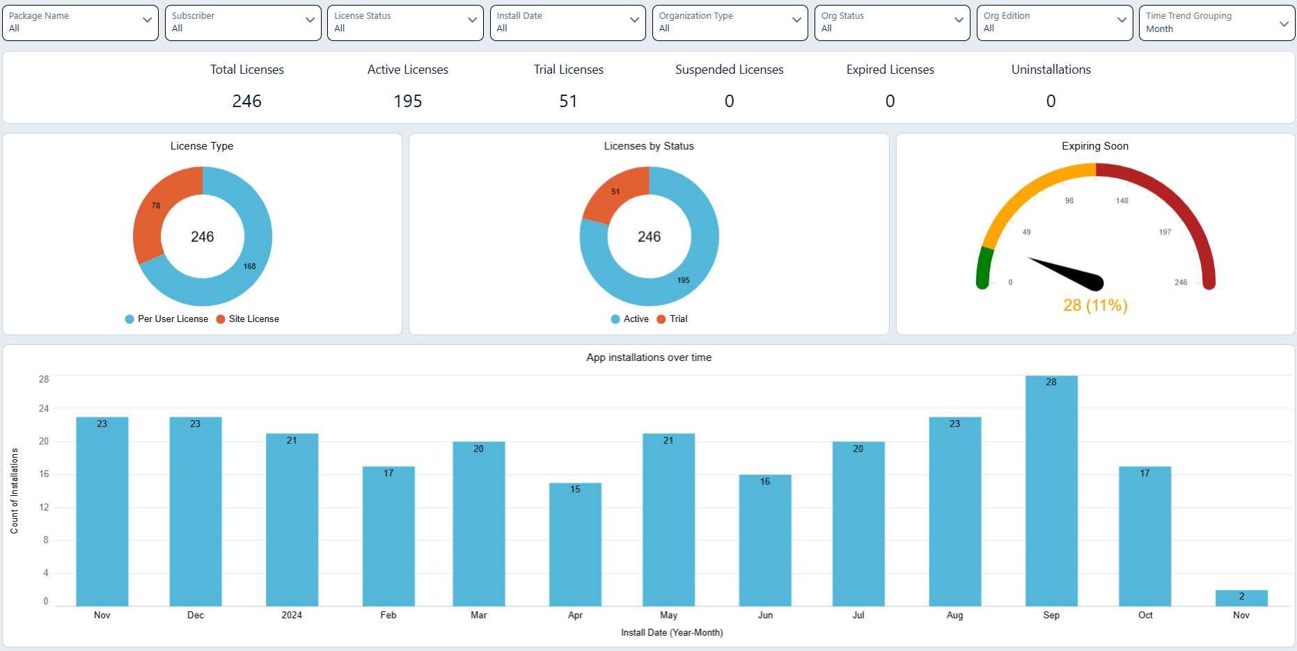Select the Sep bar showing 28 installations
1297x651 pixels.
1051,490
